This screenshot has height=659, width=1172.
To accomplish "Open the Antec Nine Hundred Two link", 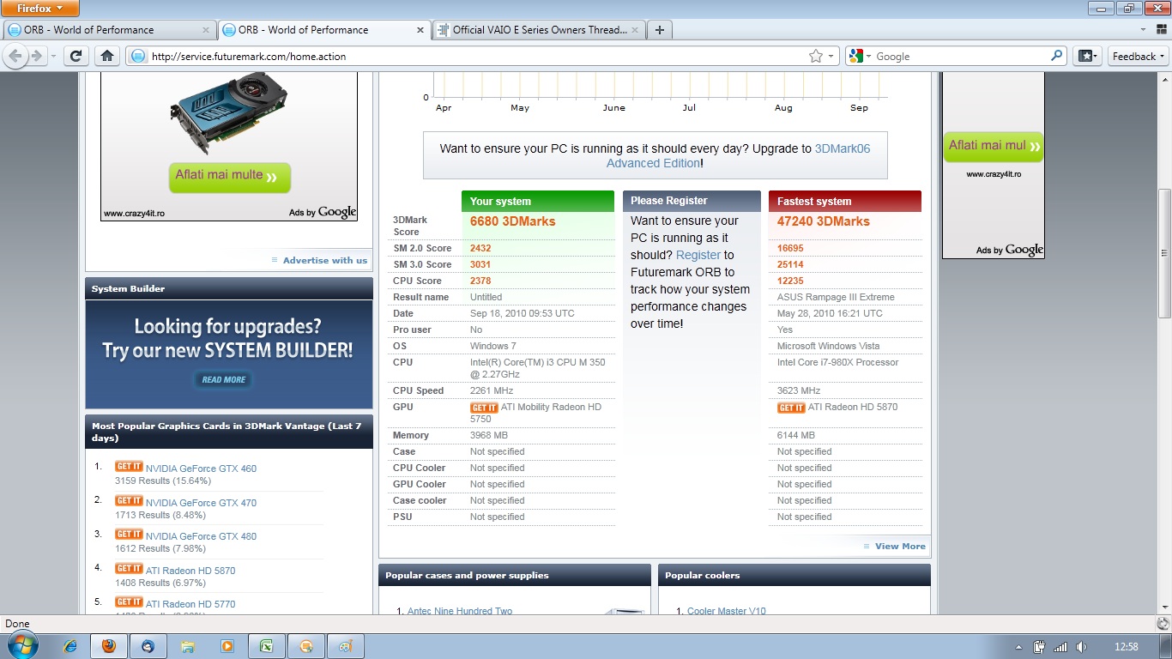I will (460, 611).
